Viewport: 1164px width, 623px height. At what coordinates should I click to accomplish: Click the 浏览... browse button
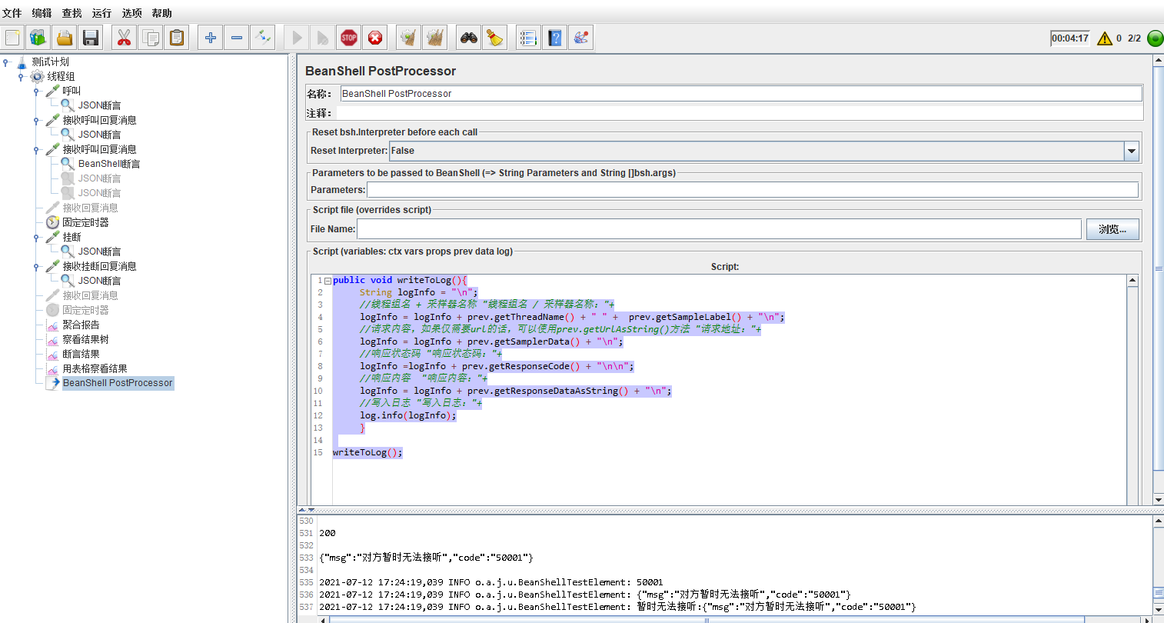(1112, 229)
